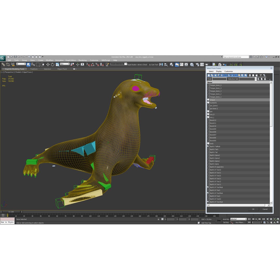Open the key mode 'Selected' dropdown

(x=238, y=219)
